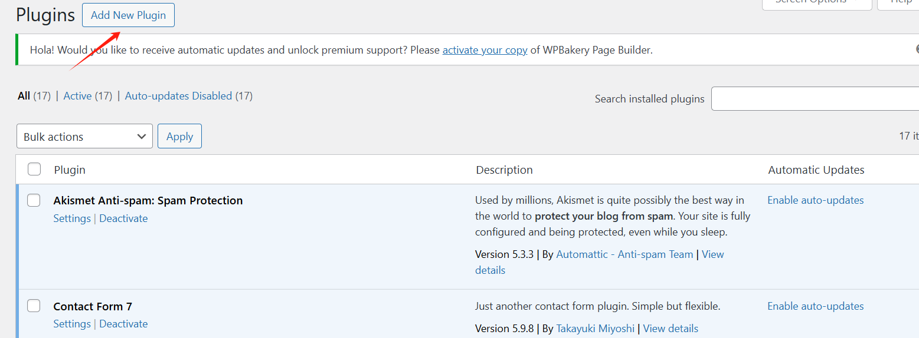Viewport: 919px width, 338px height.
Task: Open Akismet Anti-spam Settings
Action: pos(72,218)
